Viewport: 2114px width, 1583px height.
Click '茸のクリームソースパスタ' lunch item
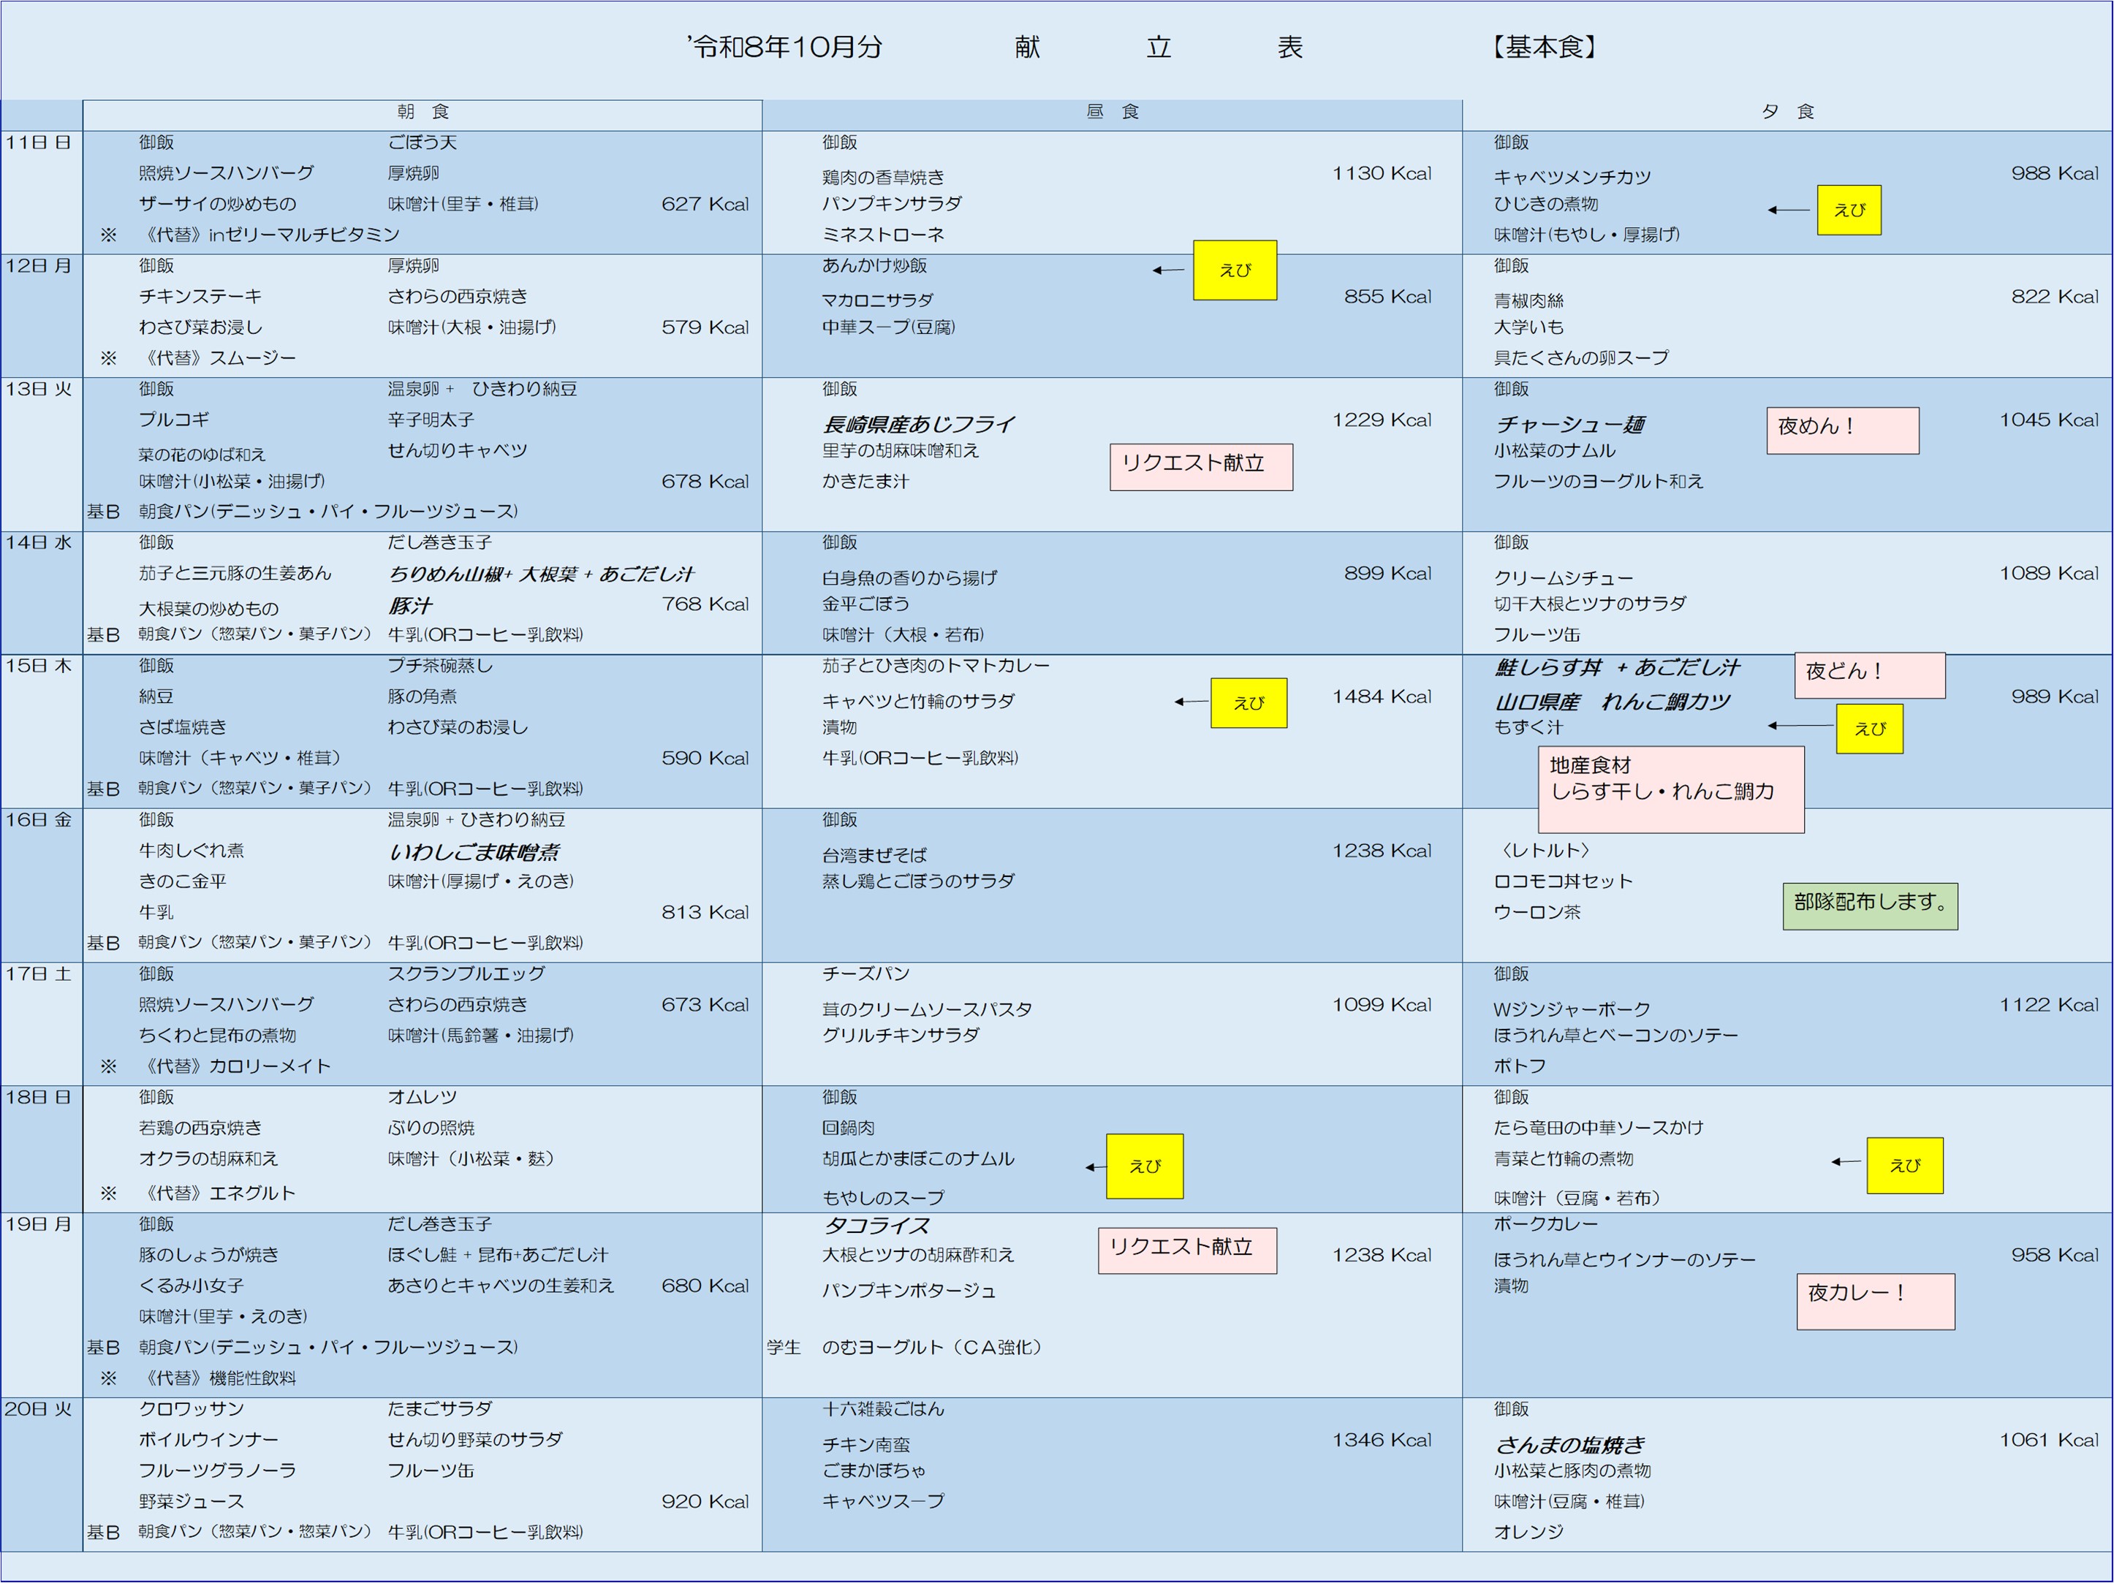(x=927, y=1009)
